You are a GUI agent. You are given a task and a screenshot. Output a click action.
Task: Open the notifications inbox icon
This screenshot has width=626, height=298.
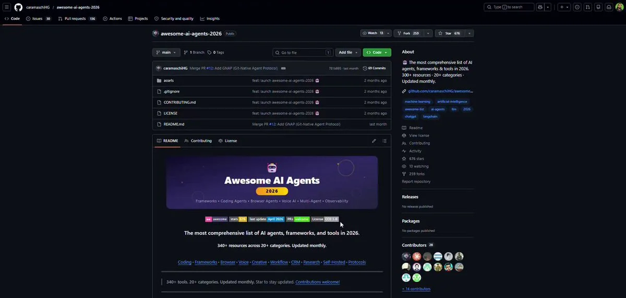point(609,7)
